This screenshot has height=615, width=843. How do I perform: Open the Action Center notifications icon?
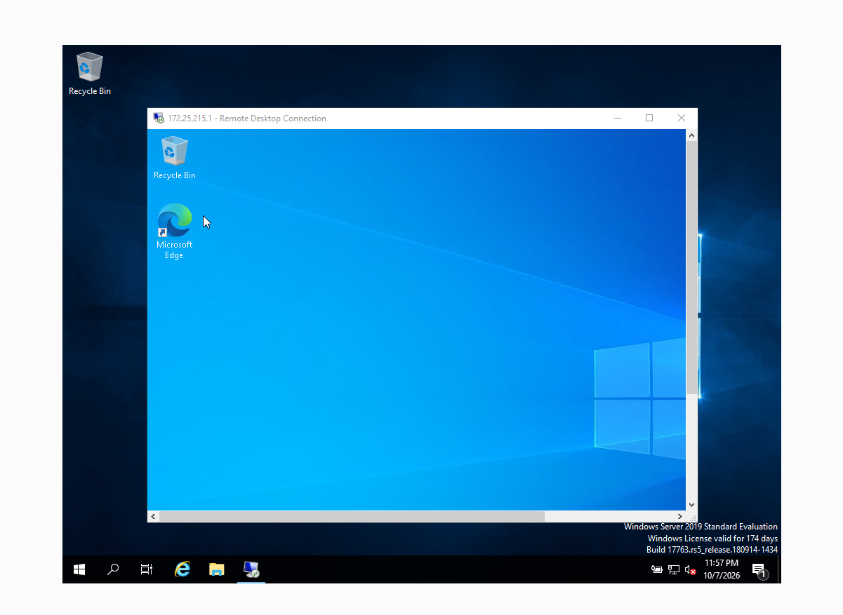(x=759, y=570)
